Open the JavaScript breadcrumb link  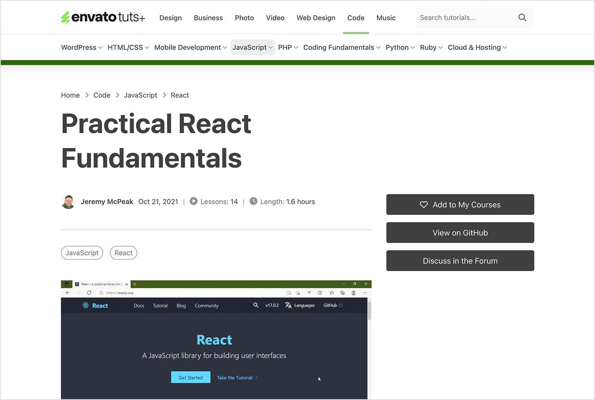[140, 95]
